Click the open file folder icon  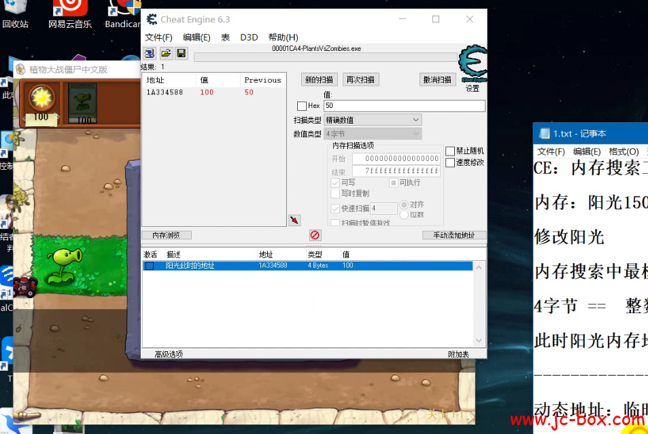click(x=165, y=53)
